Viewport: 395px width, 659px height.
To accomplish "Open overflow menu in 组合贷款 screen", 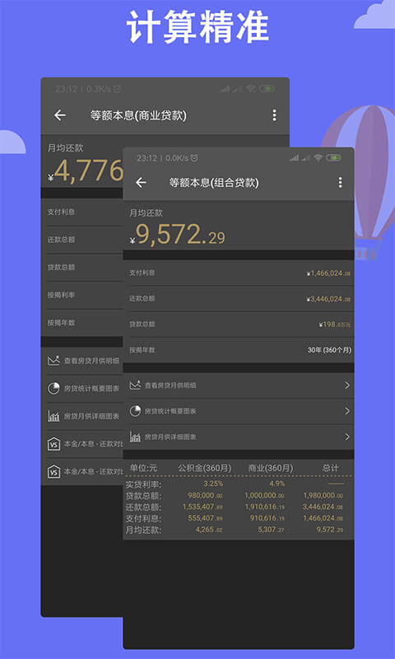I will 340,182.
